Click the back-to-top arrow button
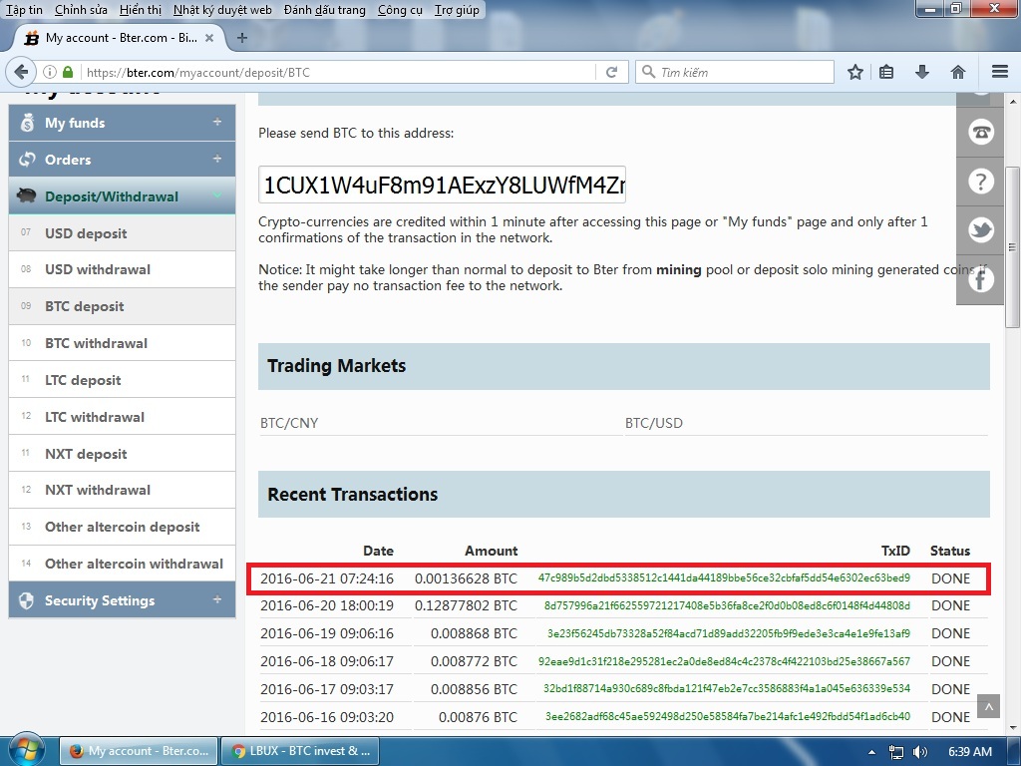 (x=988, y=706)
